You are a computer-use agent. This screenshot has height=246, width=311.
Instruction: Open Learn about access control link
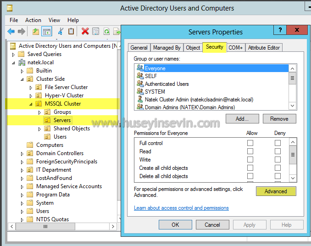click(x=181, y=208)
